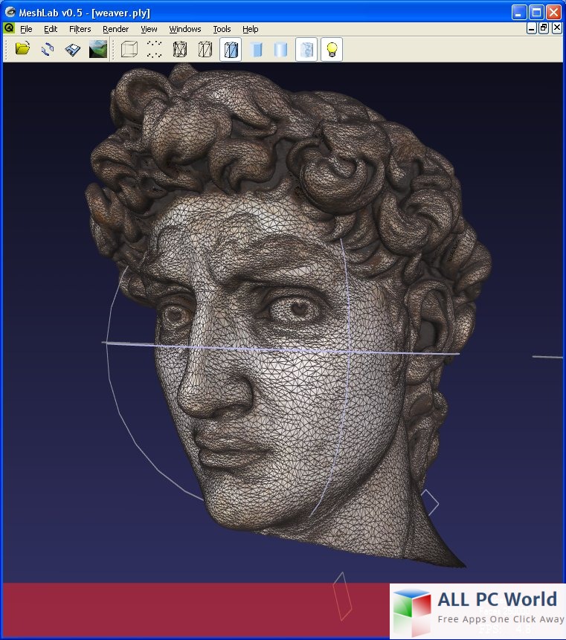Screen dimensions: 566x640
Task: Open the Tools menu
Action: 222,29
